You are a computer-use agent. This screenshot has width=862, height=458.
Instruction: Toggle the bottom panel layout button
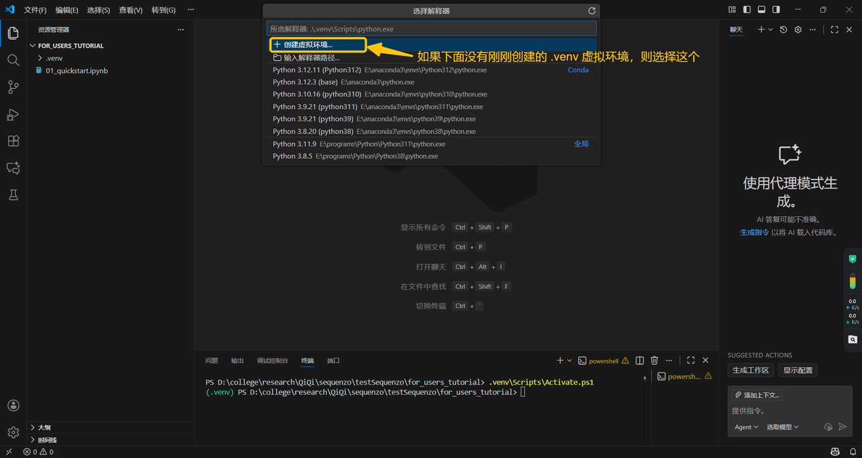point(762,10)
